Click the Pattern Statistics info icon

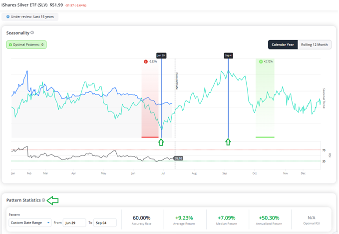[43, 200]
